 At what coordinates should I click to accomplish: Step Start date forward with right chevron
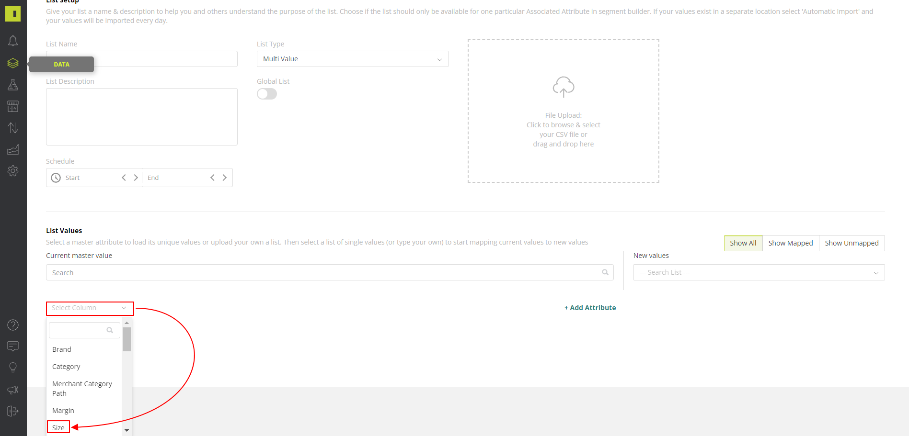[x=136, y=178]
